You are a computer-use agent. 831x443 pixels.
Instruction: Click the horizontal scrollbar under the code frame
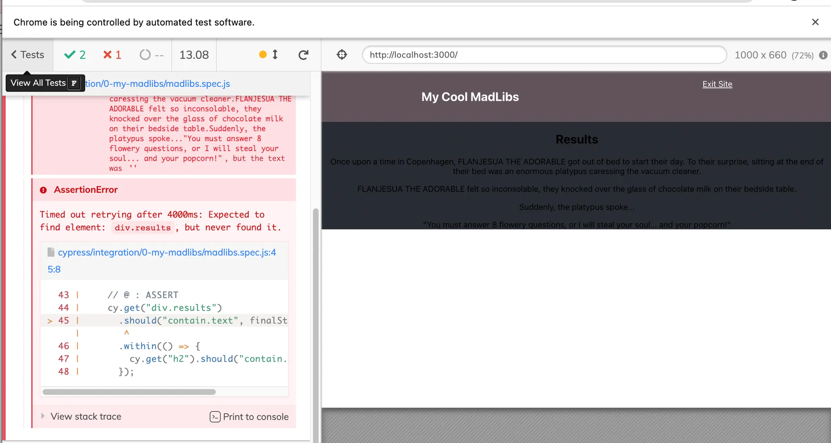[x=129, y=392]
